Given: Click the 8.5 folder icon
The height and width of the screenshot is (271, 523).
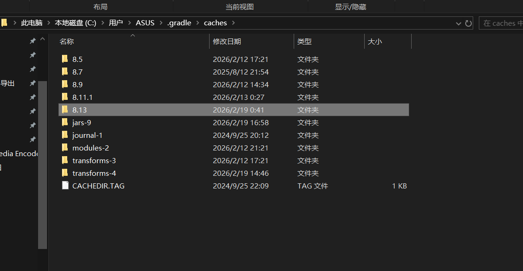Looking at the screenshot, I should click(x=65, y=59).
